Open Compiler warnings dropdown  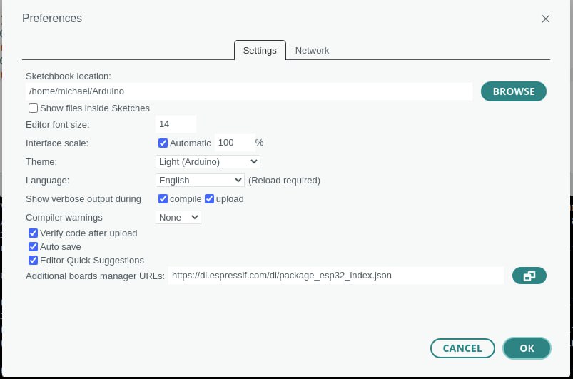coord(178,218)
